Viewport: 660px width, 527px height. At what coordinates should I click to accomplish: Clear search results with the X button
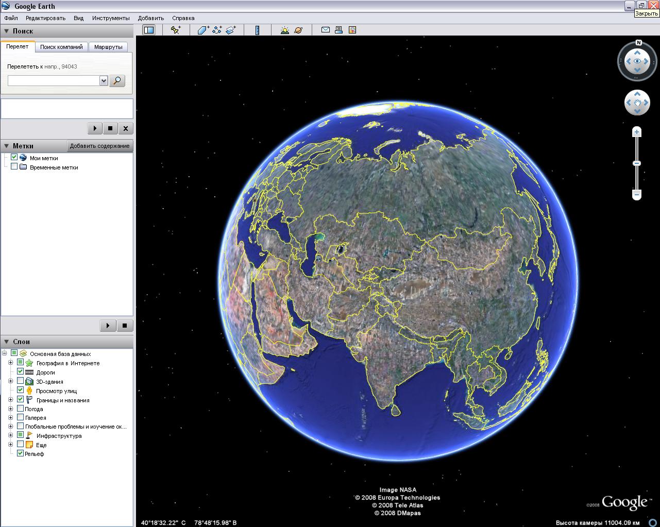[x=126, y=128]
